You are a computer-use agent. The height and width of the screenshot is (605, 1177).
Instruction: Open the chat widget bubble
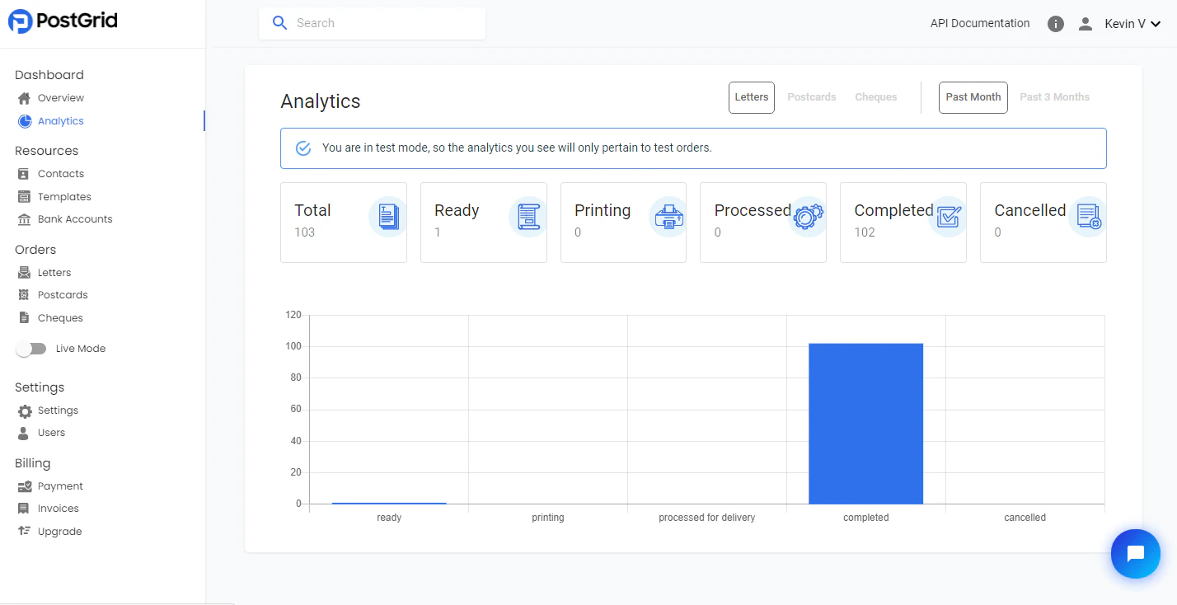click(1136, 554)
